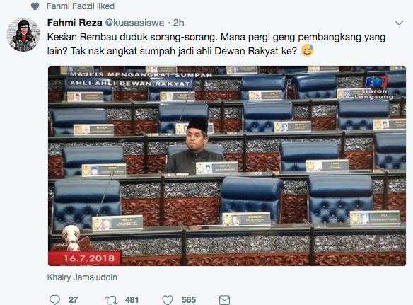
Task: Click the retweet arrows icon
Action: click(x=111, y=300)
